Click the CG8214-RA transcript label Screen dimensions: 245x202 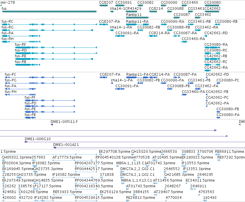[x=159, y=33]
